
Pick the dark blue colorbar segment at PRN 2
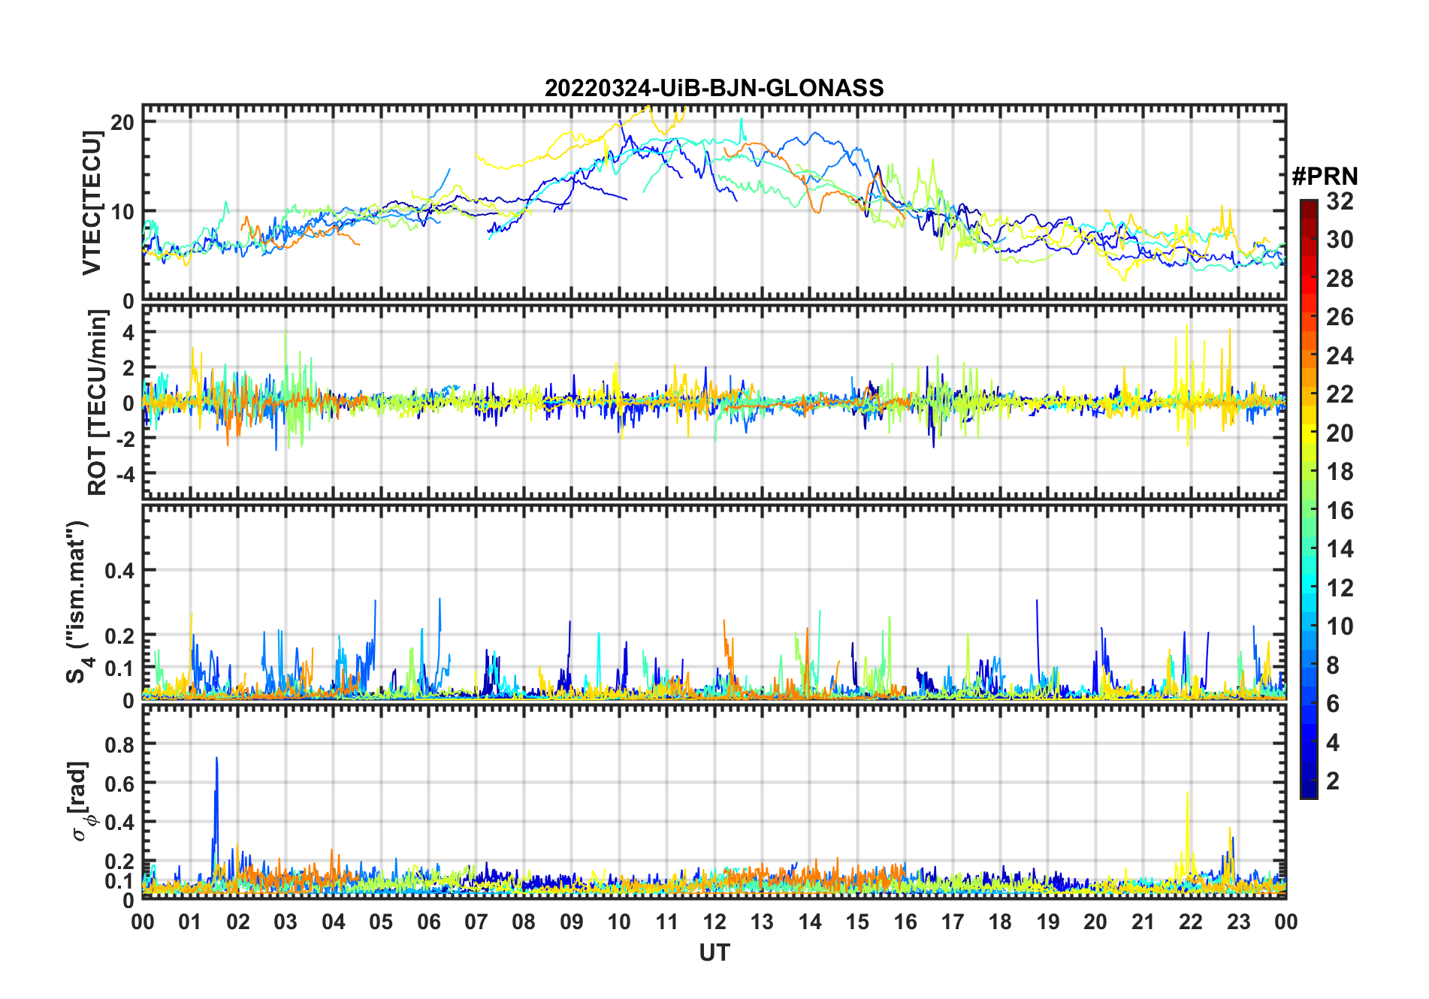point(1308,781)
